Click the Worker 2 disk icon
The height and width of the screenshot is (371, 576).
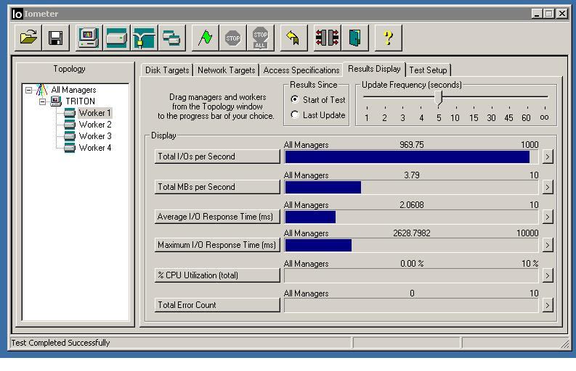(70, 125)
